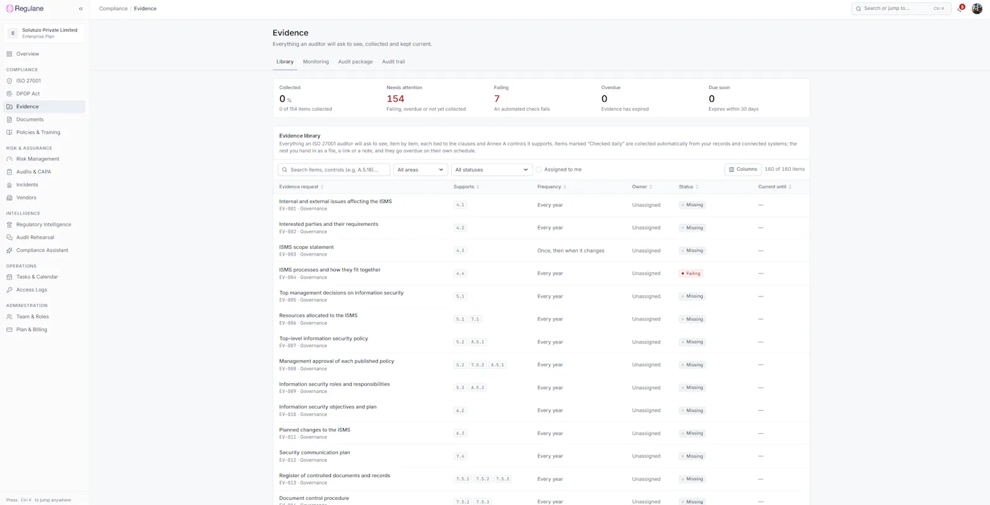Viewport: 990px width, 505px height.
Task: Switch to the Audit trail tab
Action: pyautogui.click(x=394, y=62)
